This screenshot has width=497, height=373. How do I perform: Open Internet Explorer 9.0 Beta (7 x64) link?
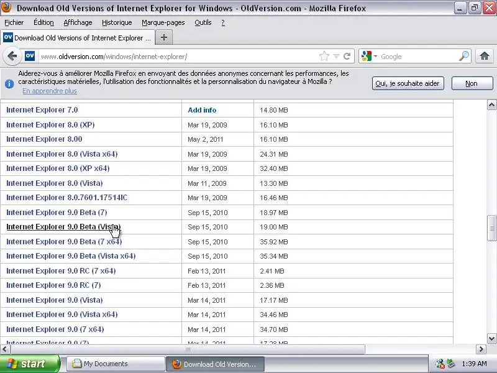pos(64,242)
